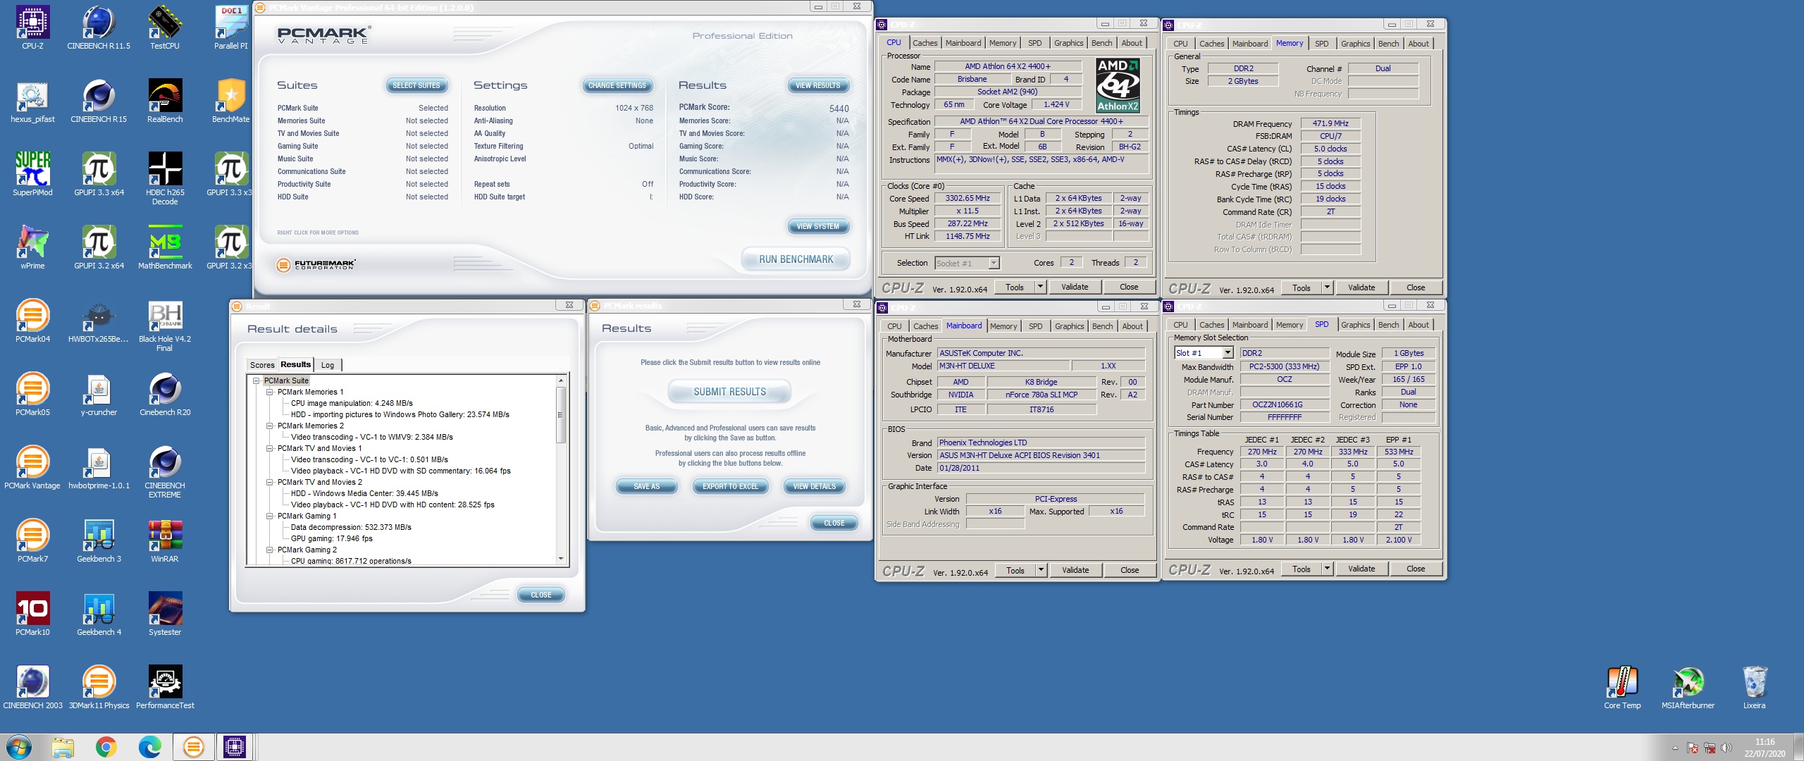Click Validate in Mainboard CPU-Z window
This screenshot has height=761, width=1804.
tap(1075, 570)
